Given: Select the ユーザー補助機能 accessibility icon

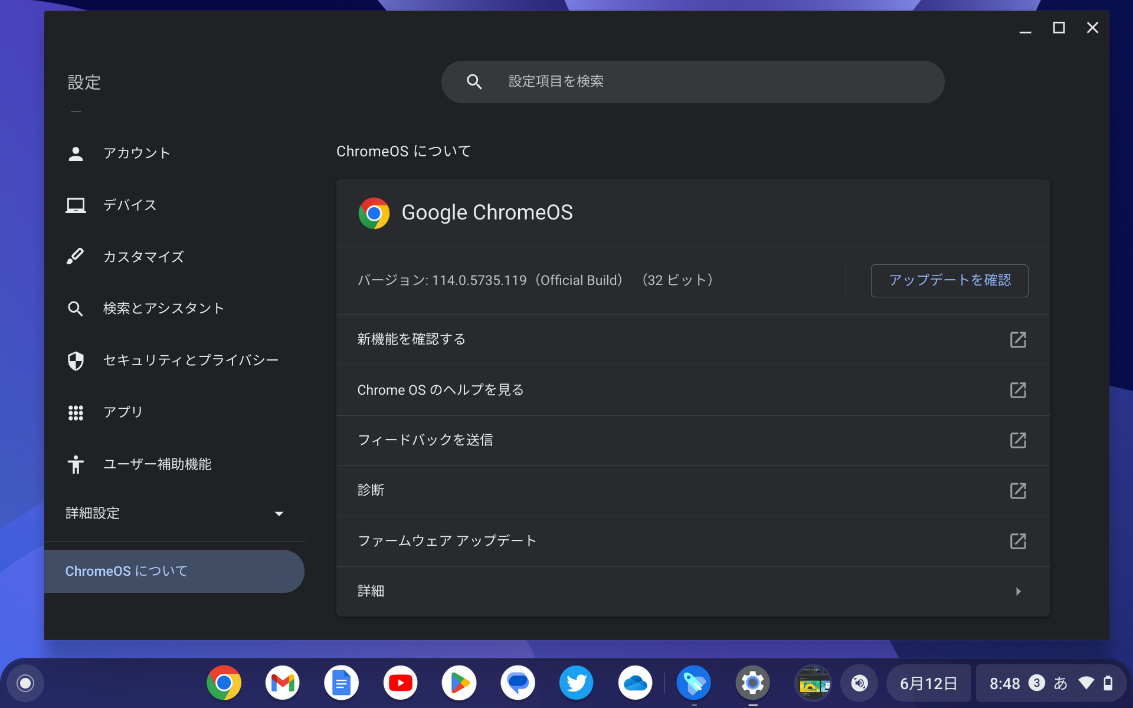Looking at the screenshot, I should point(76,464).
